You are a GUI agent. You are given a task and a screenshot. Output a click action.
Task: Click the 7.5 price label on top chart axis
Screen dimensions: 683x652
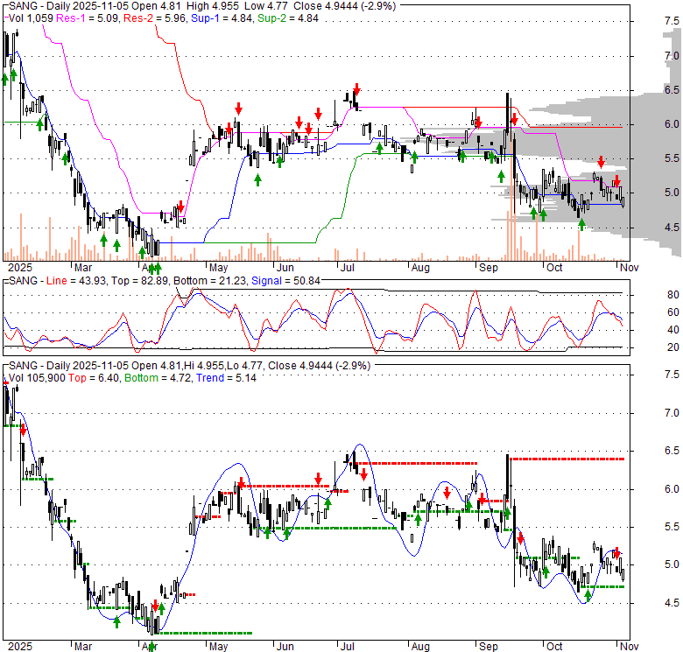[x=672, y=21]
